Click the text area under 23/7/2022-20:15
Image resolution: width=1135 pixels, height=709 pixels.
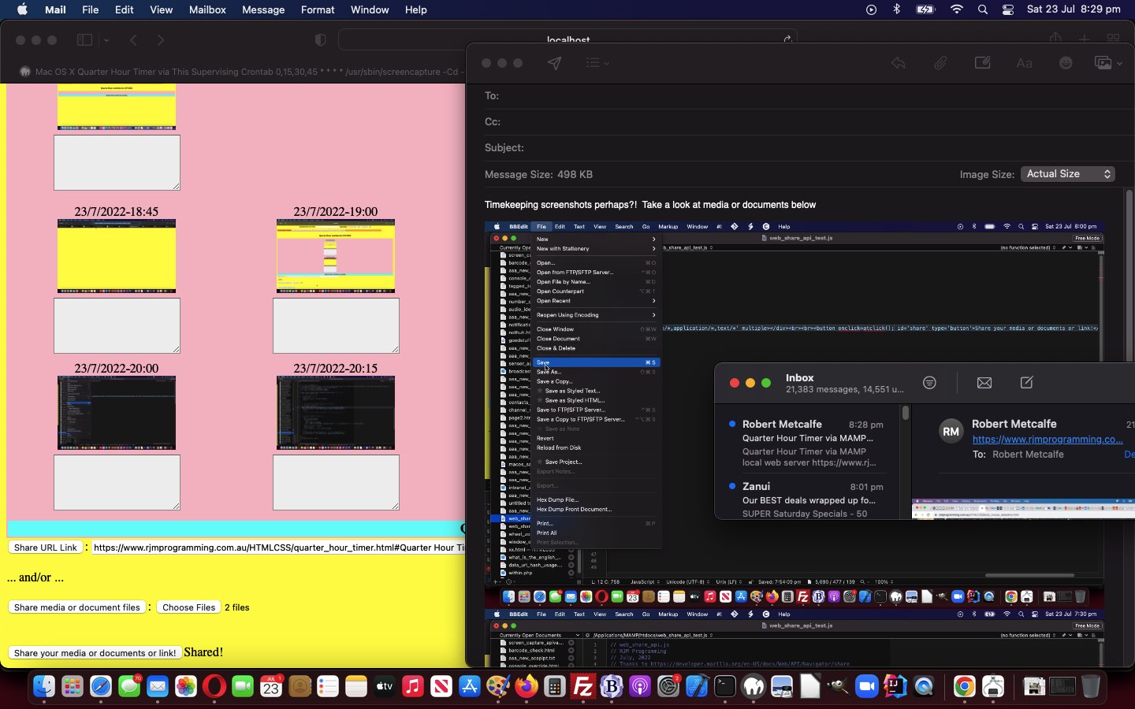point(336,482)
